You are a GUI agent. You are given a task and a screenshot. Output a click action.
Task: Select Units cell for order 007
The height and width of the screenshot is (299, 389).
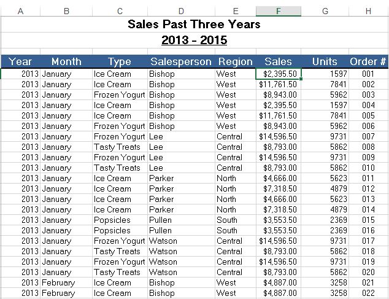tap(325, 136)
